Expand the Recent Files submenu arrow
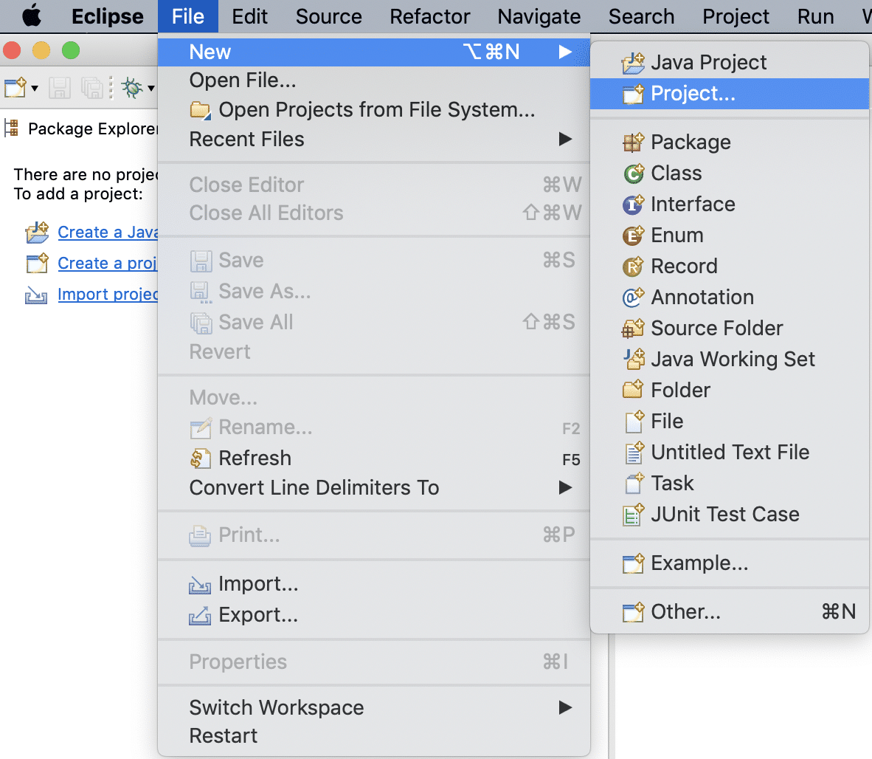Screen dimensions: 872x759 565,139
